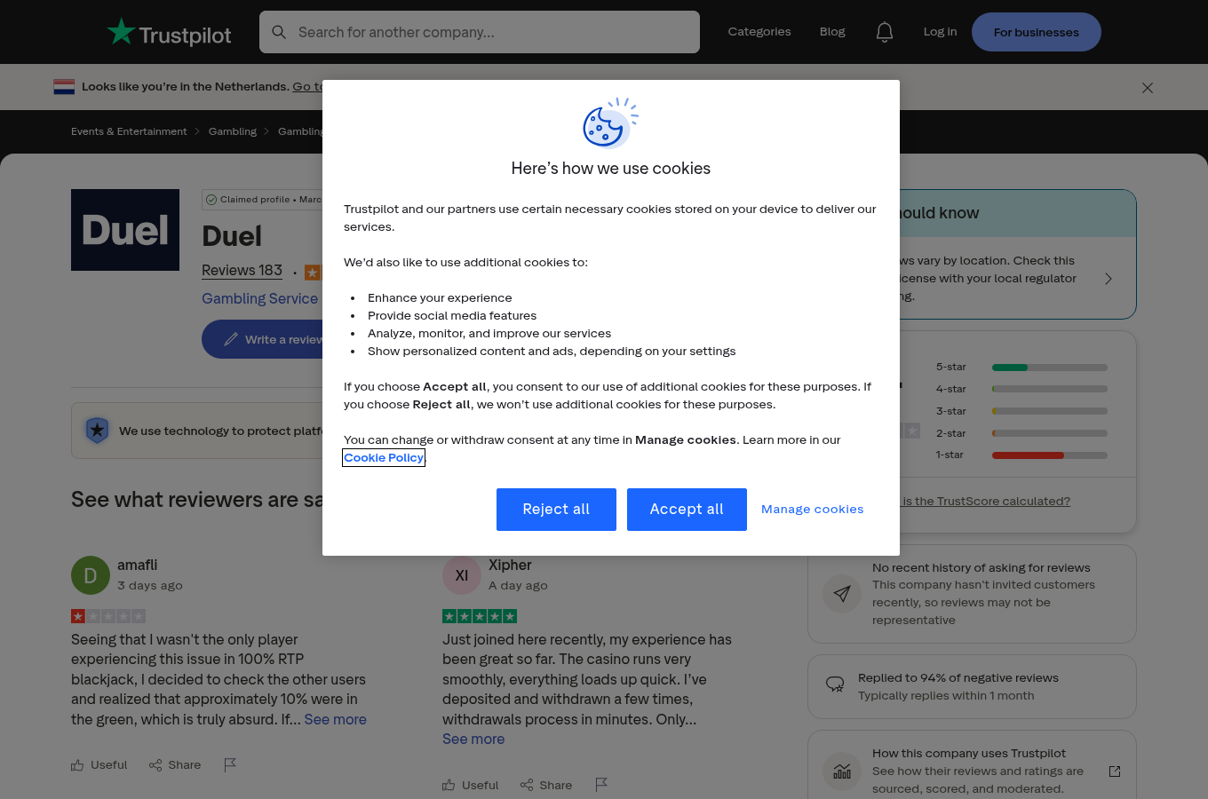Click the cookie illustration icon
The width and height of the screenshot is (1208, 799).
610,123
